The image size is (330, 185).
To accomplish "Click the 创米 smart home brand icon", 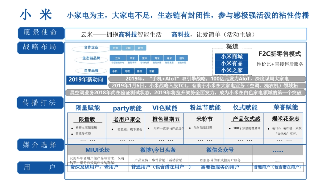I will 182,58.
